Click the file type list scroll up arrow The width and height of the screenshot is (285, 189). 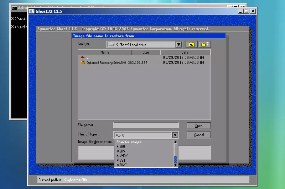point(175,142)
